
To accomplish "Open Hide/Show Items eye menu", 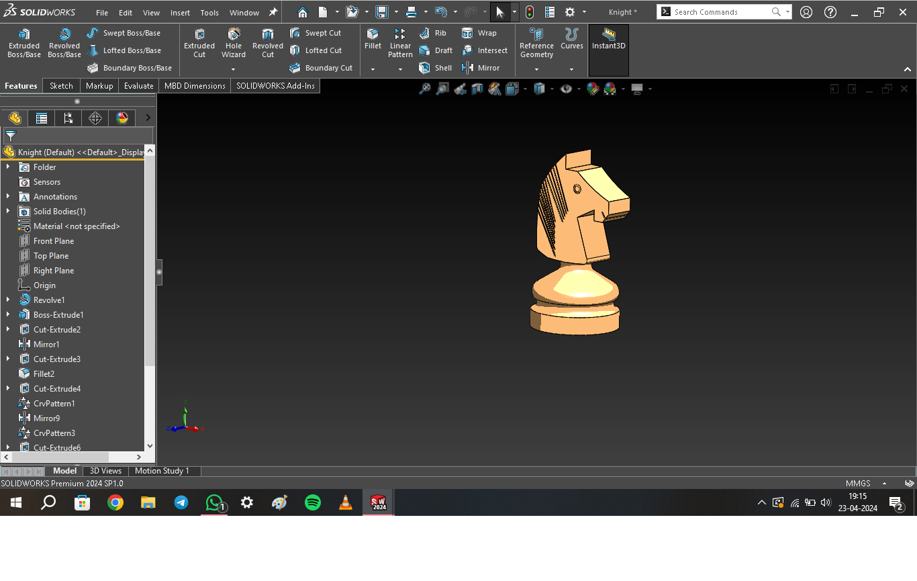I will pos(567,89).
